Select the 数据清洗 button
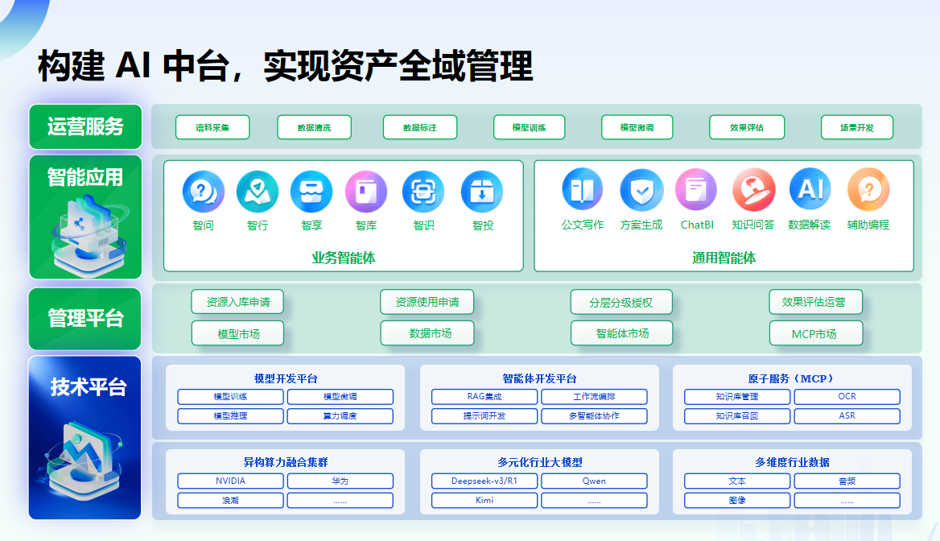Screen dimensions: 940x541 [x=314, y=127]
